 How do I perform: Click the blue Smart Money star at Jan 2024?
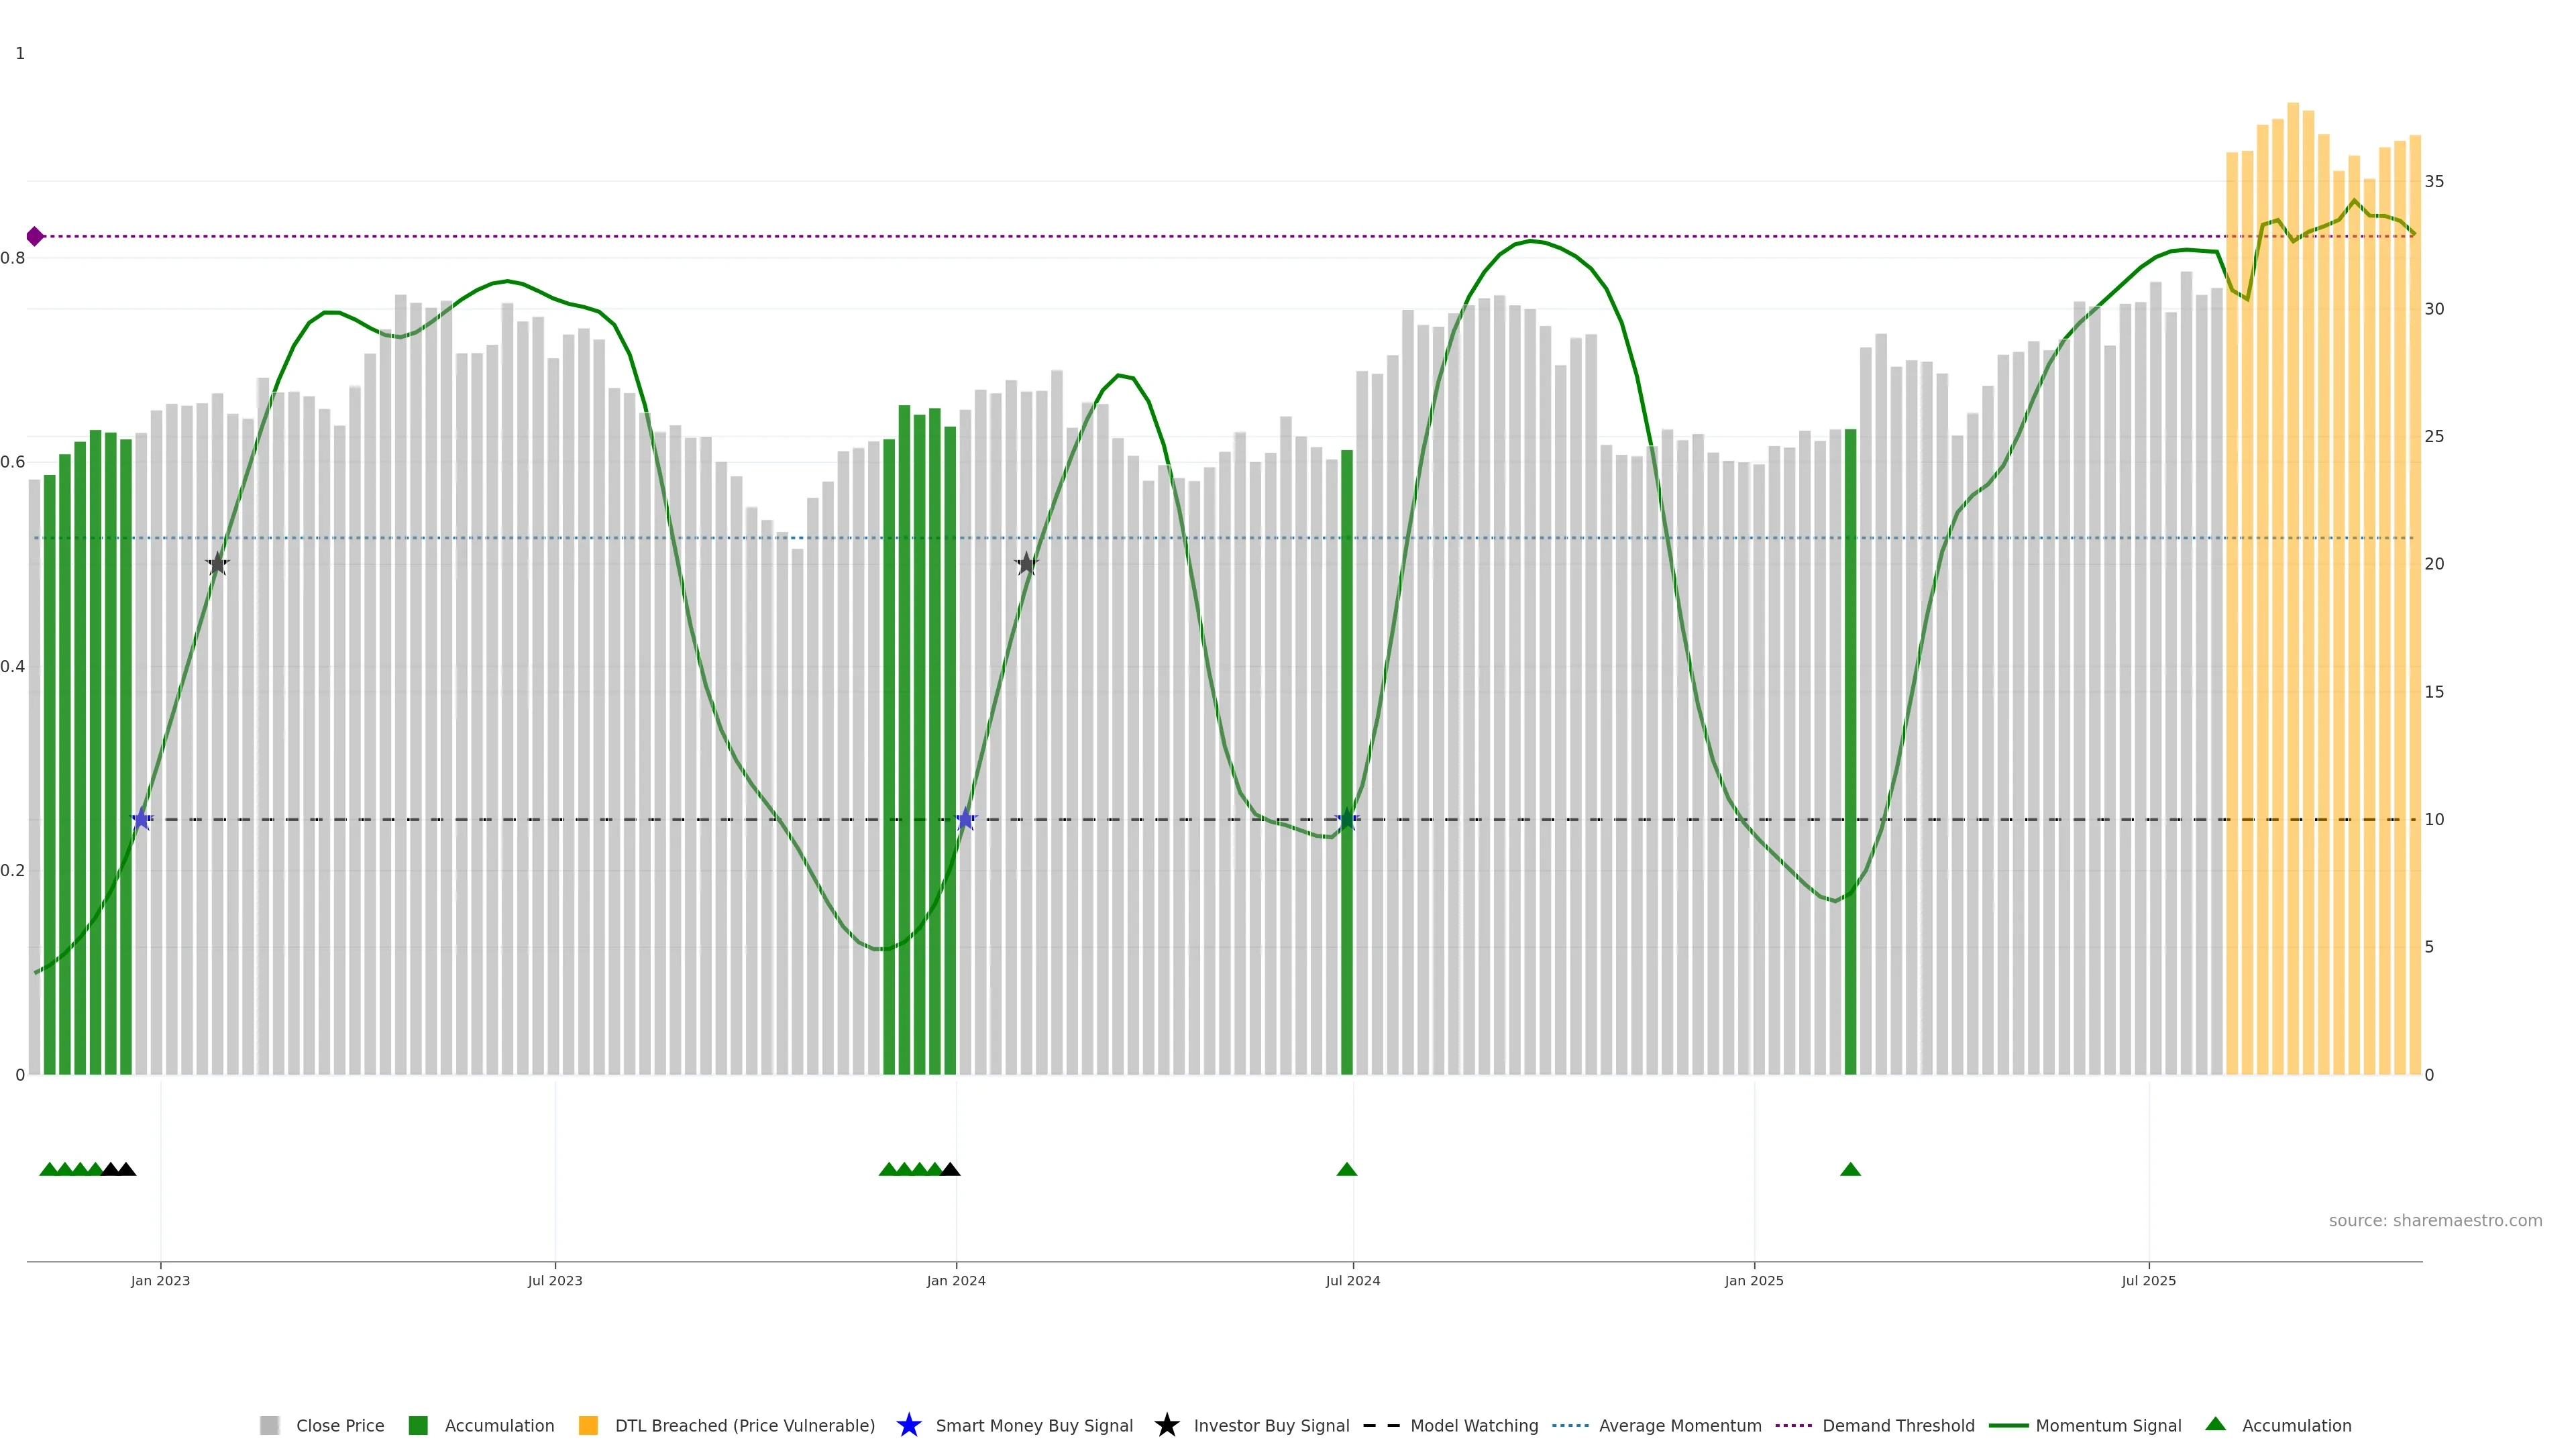tap(965, 819)
